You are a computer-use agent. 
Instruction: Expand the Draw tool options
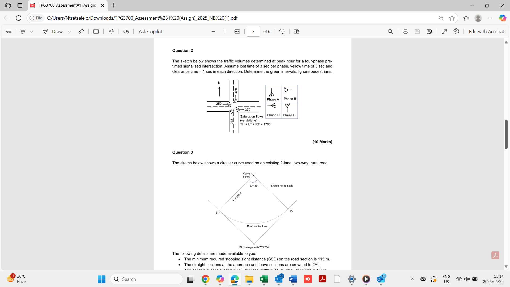point(69,31)
